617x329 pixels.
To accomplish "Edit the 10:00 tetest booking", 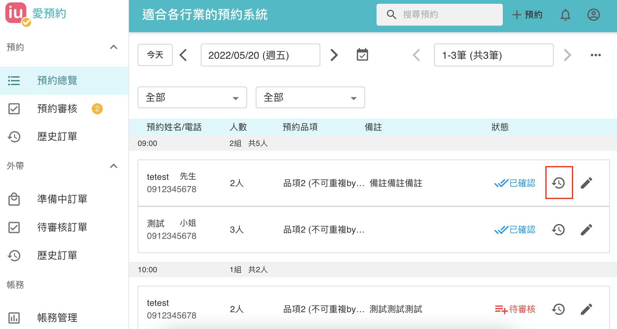I will point(586,309).
